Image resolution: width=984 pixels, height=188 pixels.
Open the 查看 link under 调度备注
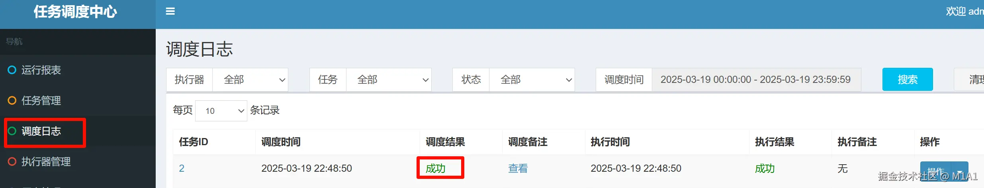tap(518, 169)
